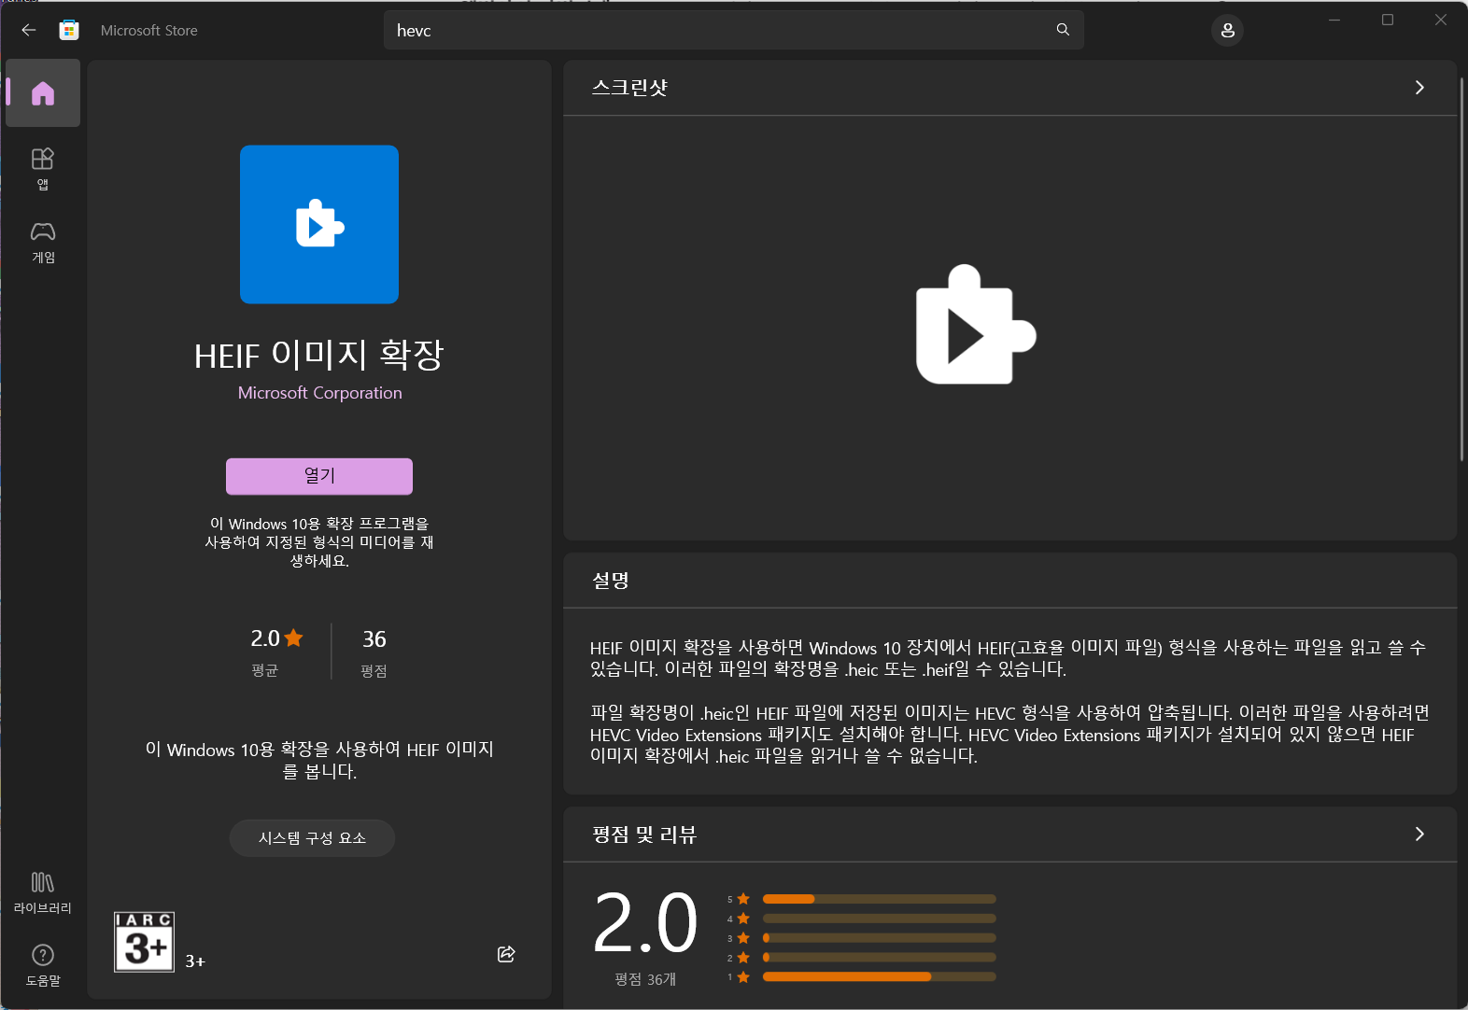Screen dimensions: 1468x1010
Task: Maximize the Microsoft Store window
Action: pyautogui.click(x=1388, y=20)
